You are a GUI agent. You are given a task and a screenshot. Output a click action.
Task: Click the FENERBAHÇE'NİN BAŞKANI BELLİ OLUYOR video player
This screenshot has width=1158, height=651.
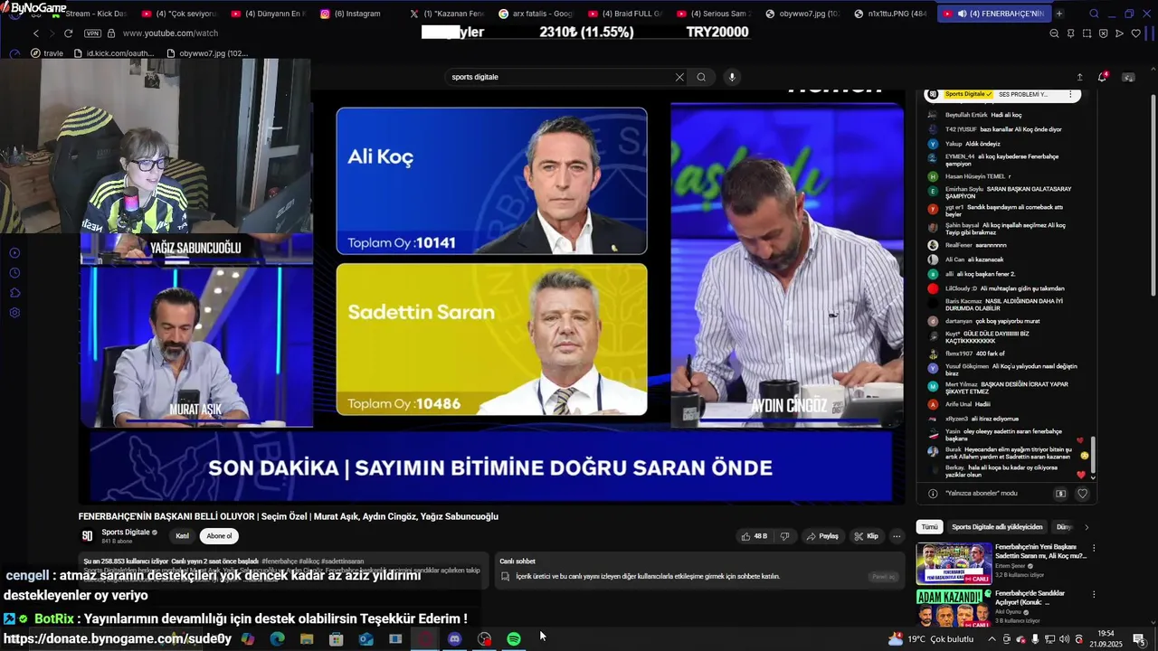tap(491, 297)
